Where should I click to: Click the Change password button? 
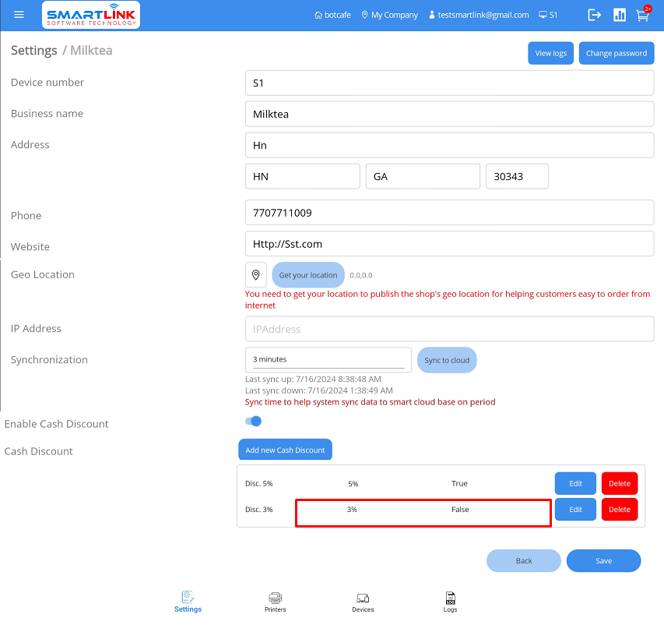616,53
